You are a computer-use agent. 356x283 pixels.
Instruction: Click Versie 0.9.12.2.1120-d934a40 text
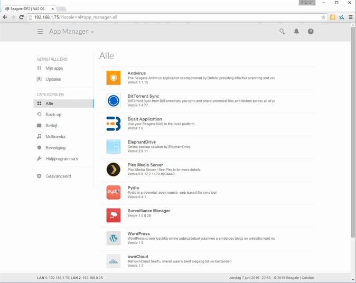point(151,174)
